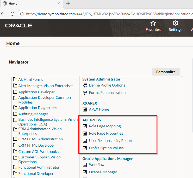
Task: Click page icon beside Workflow
Action: [x=85, y=165]
